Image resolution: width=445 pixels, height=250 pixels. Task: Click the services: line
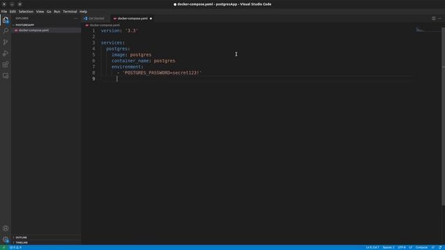113,43
